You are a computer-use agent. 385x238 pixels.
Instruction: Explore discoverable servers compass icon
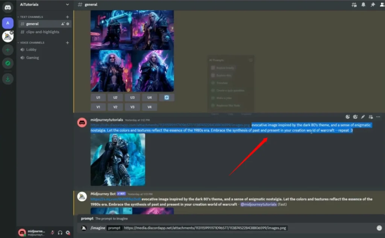click(8, 64)
